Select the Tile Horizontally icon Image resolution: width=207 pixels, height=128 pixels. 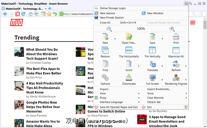pos(129,50)
